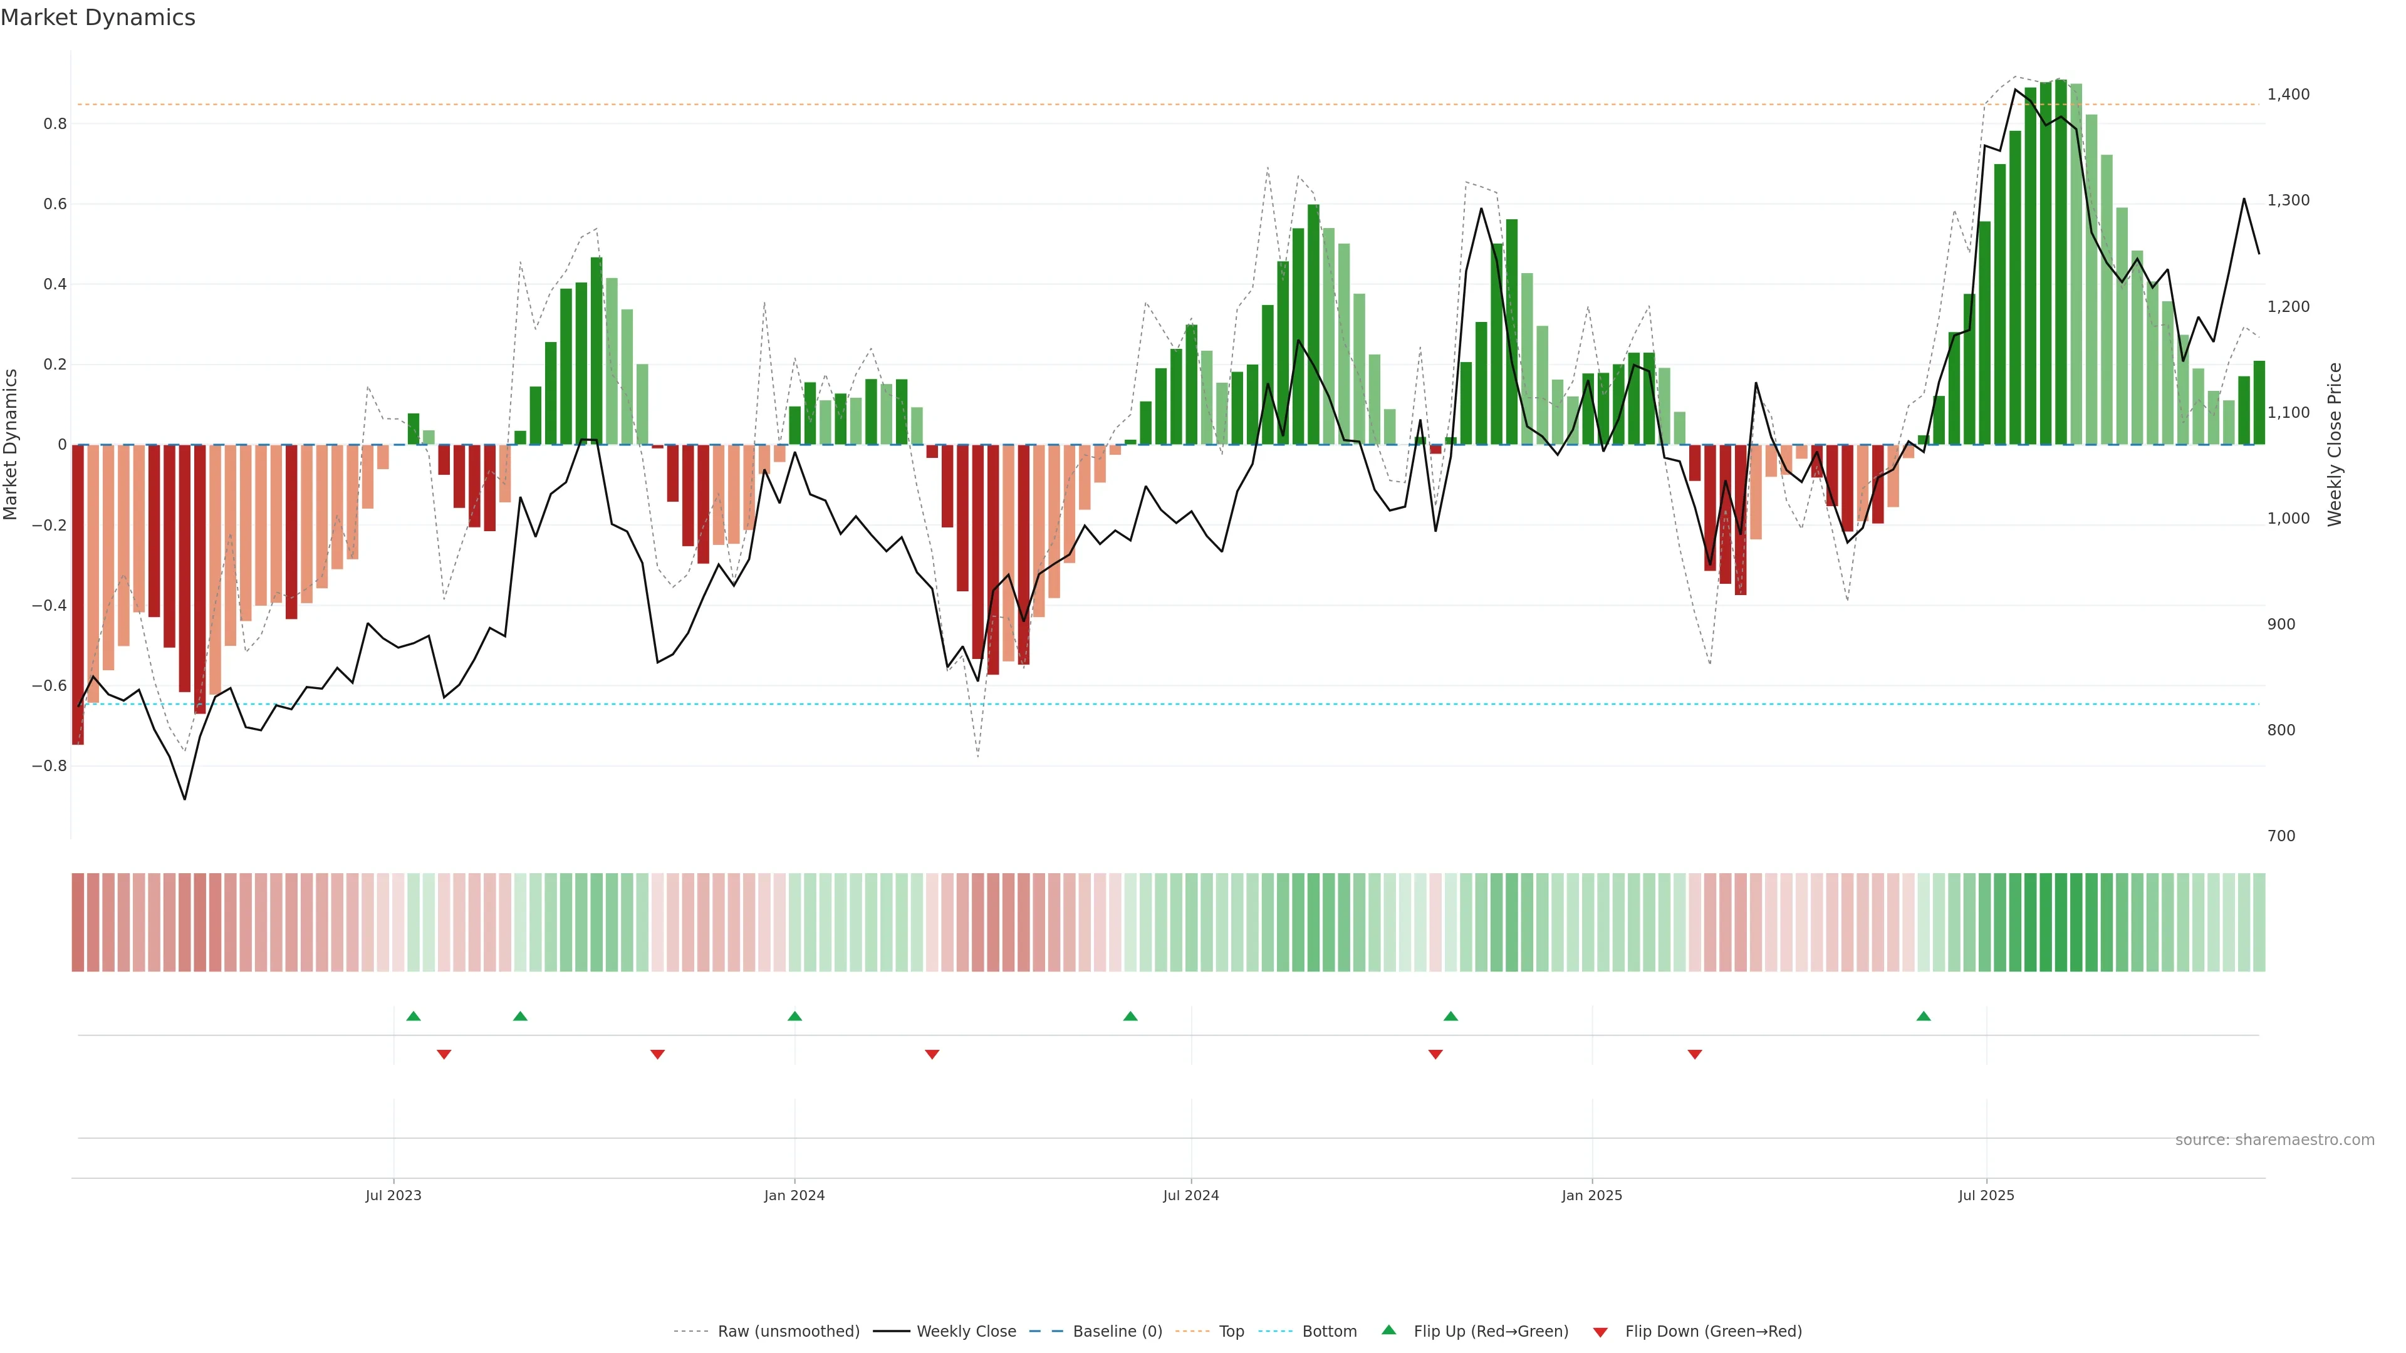Click the Market Dynamics chart title
2406x1353 pixels.
pos(98,18)
